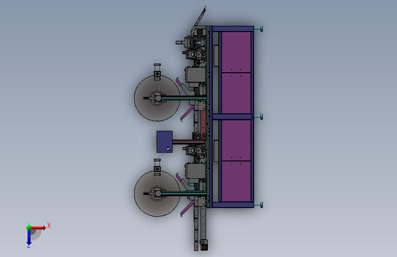Select the horizontal arm holding the lower reel
This screenshot has height=257, width=397.
click(184, 193)
